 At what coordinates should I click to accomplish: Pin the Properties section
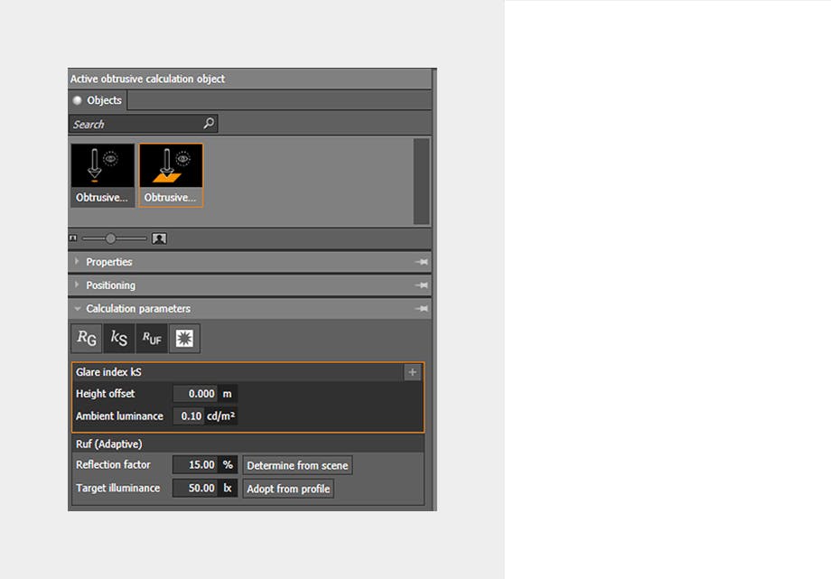(421, 262)
